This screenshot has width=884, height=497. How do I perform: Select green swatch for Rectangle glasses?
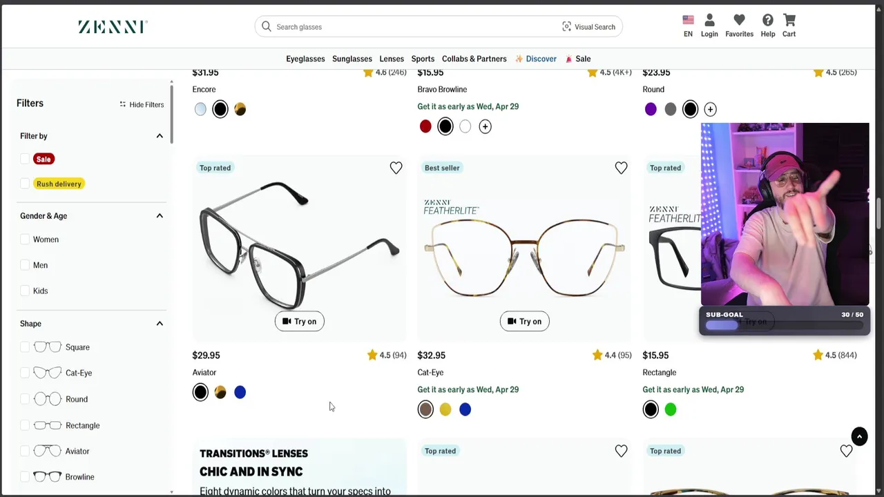[x=671, y=409]
